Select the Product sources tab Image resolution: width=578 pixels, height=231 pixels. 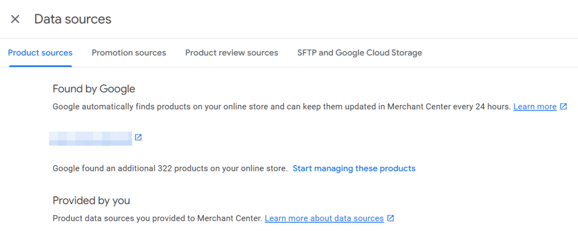[40, 52]
